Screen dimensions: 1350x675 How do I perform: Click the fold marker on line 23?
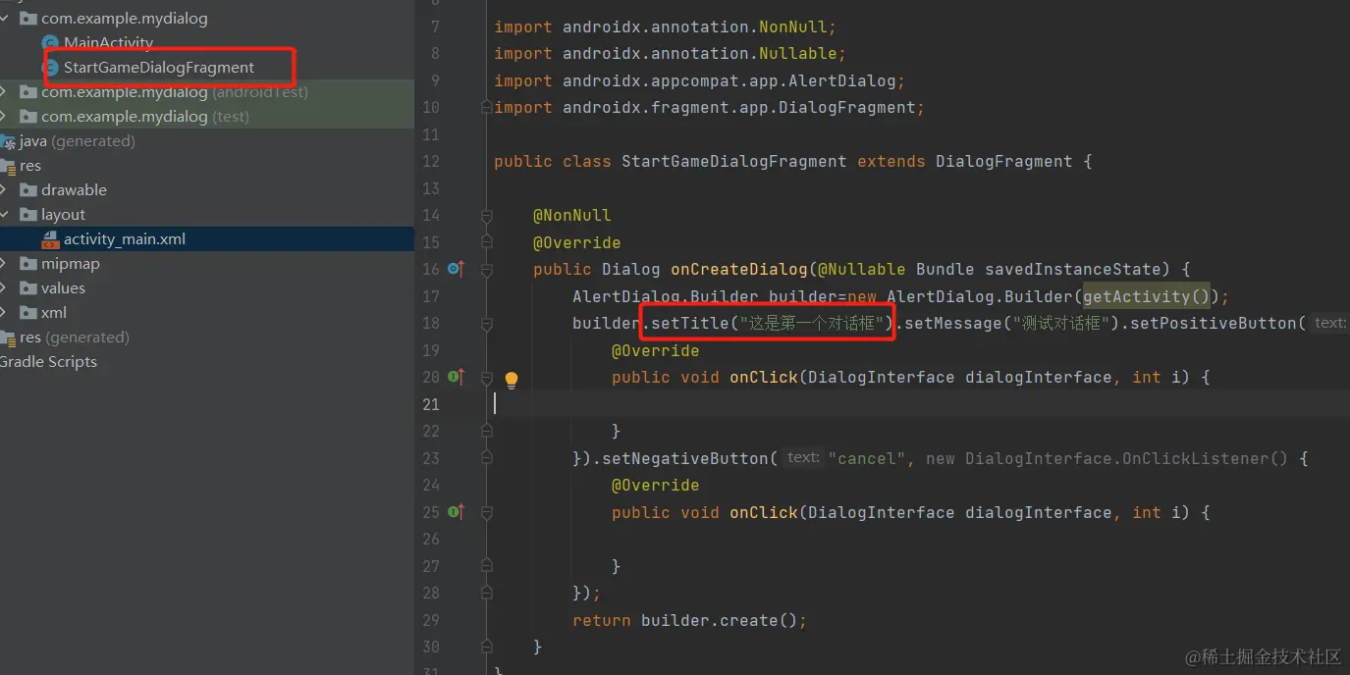(487, 458)
